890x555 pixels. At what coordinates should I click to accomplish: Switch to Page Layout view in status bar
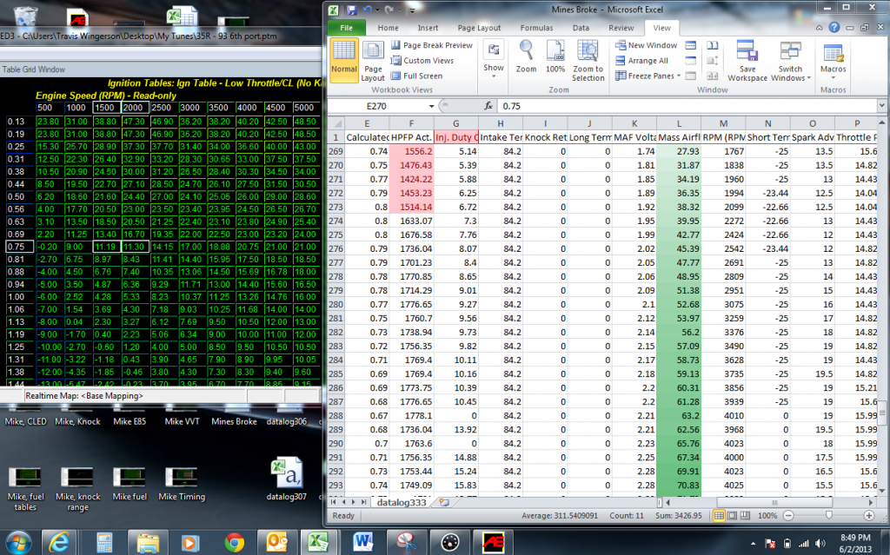pyautogui.click(x=733, y=515)
